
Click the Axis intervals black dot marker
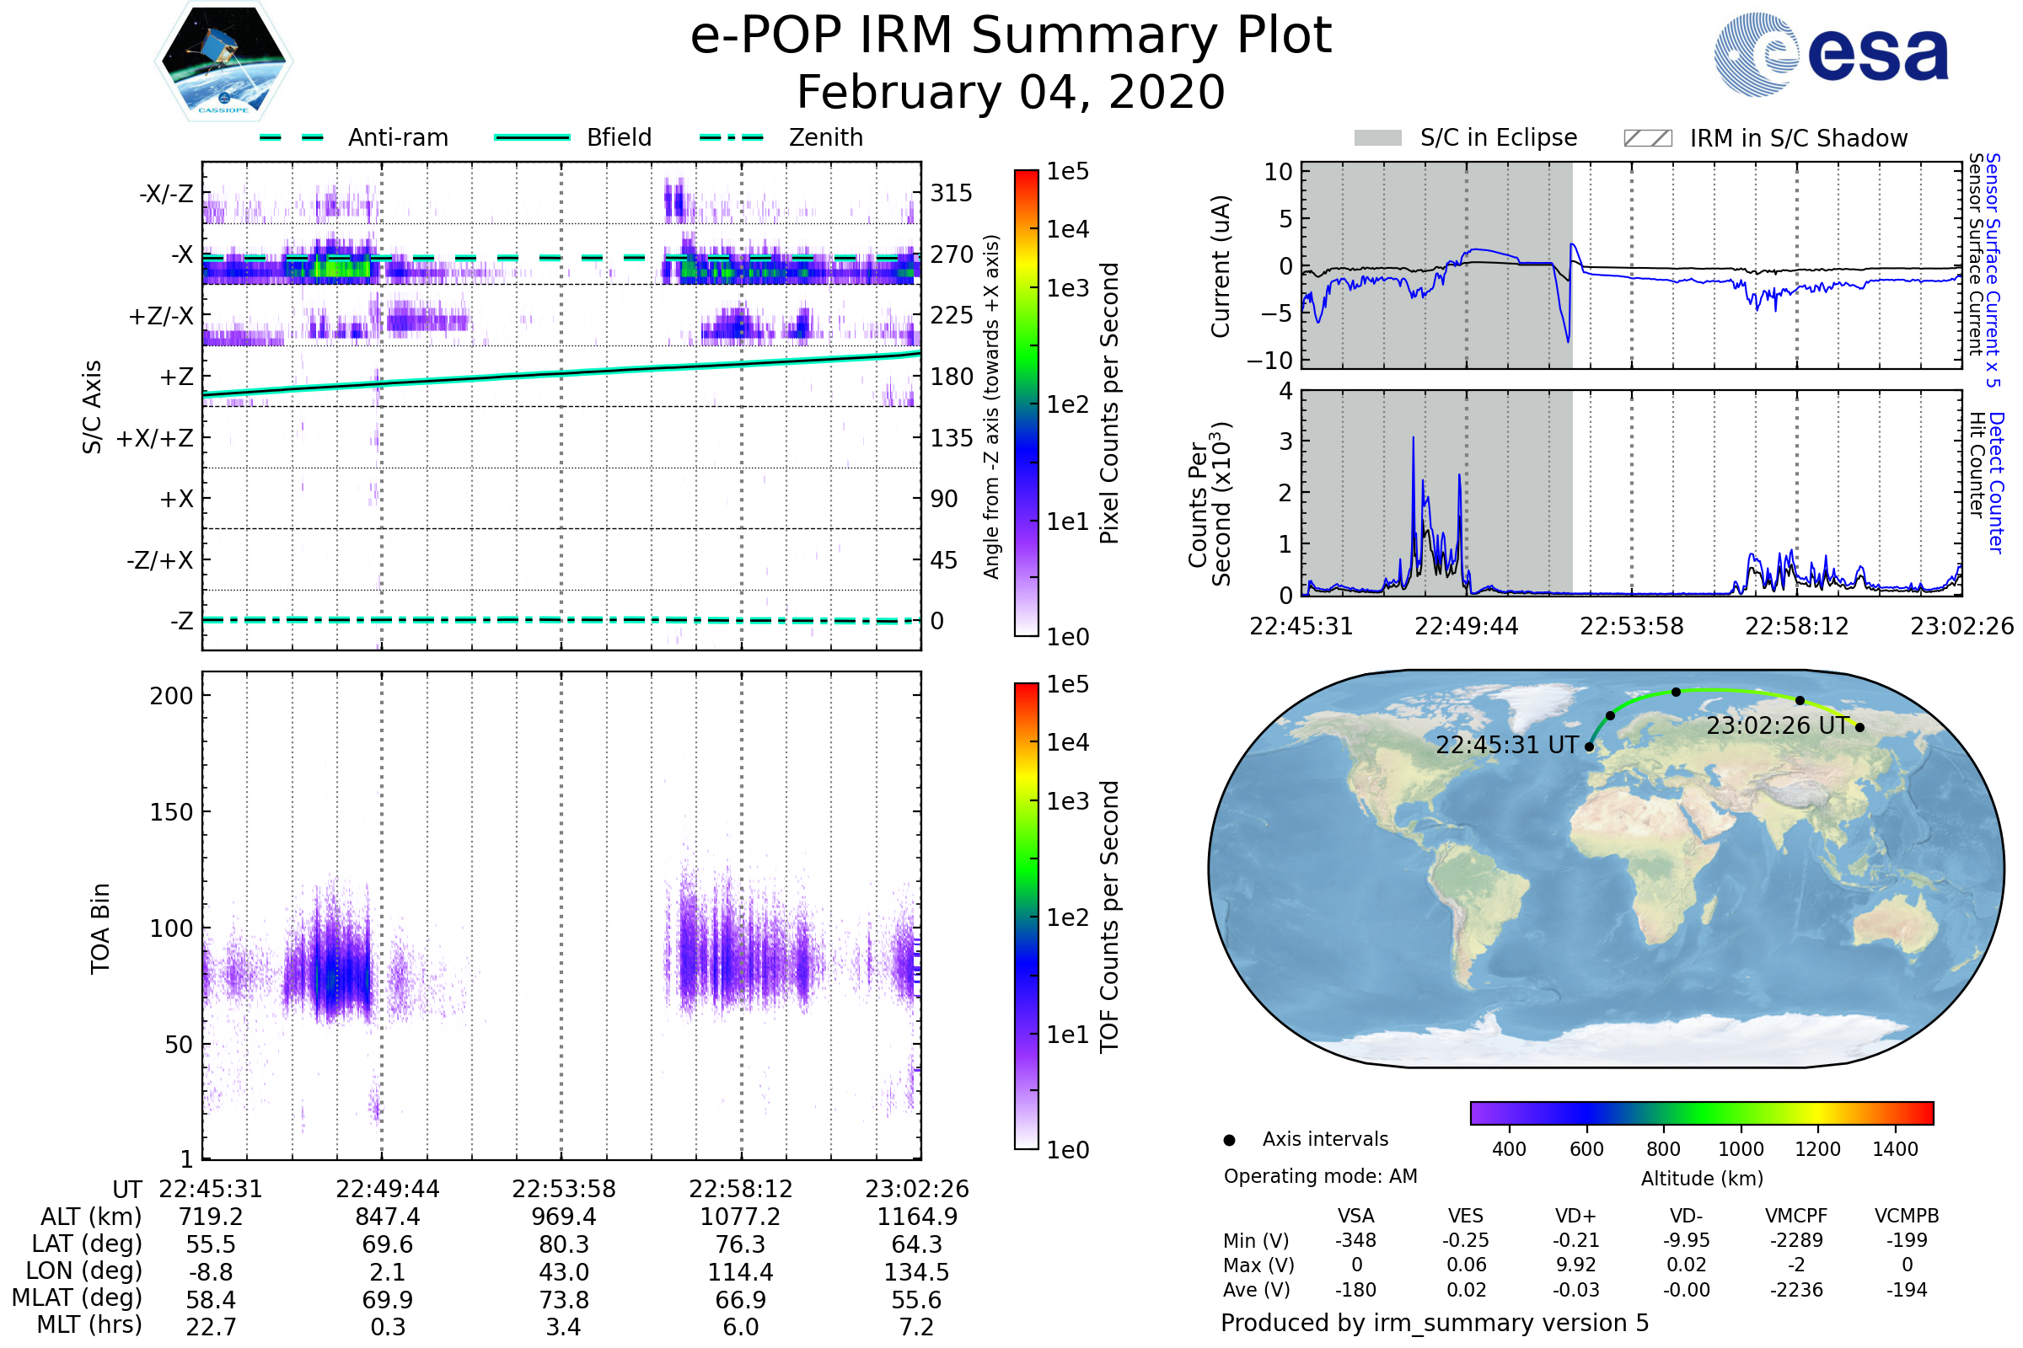pos(1229,1140)
